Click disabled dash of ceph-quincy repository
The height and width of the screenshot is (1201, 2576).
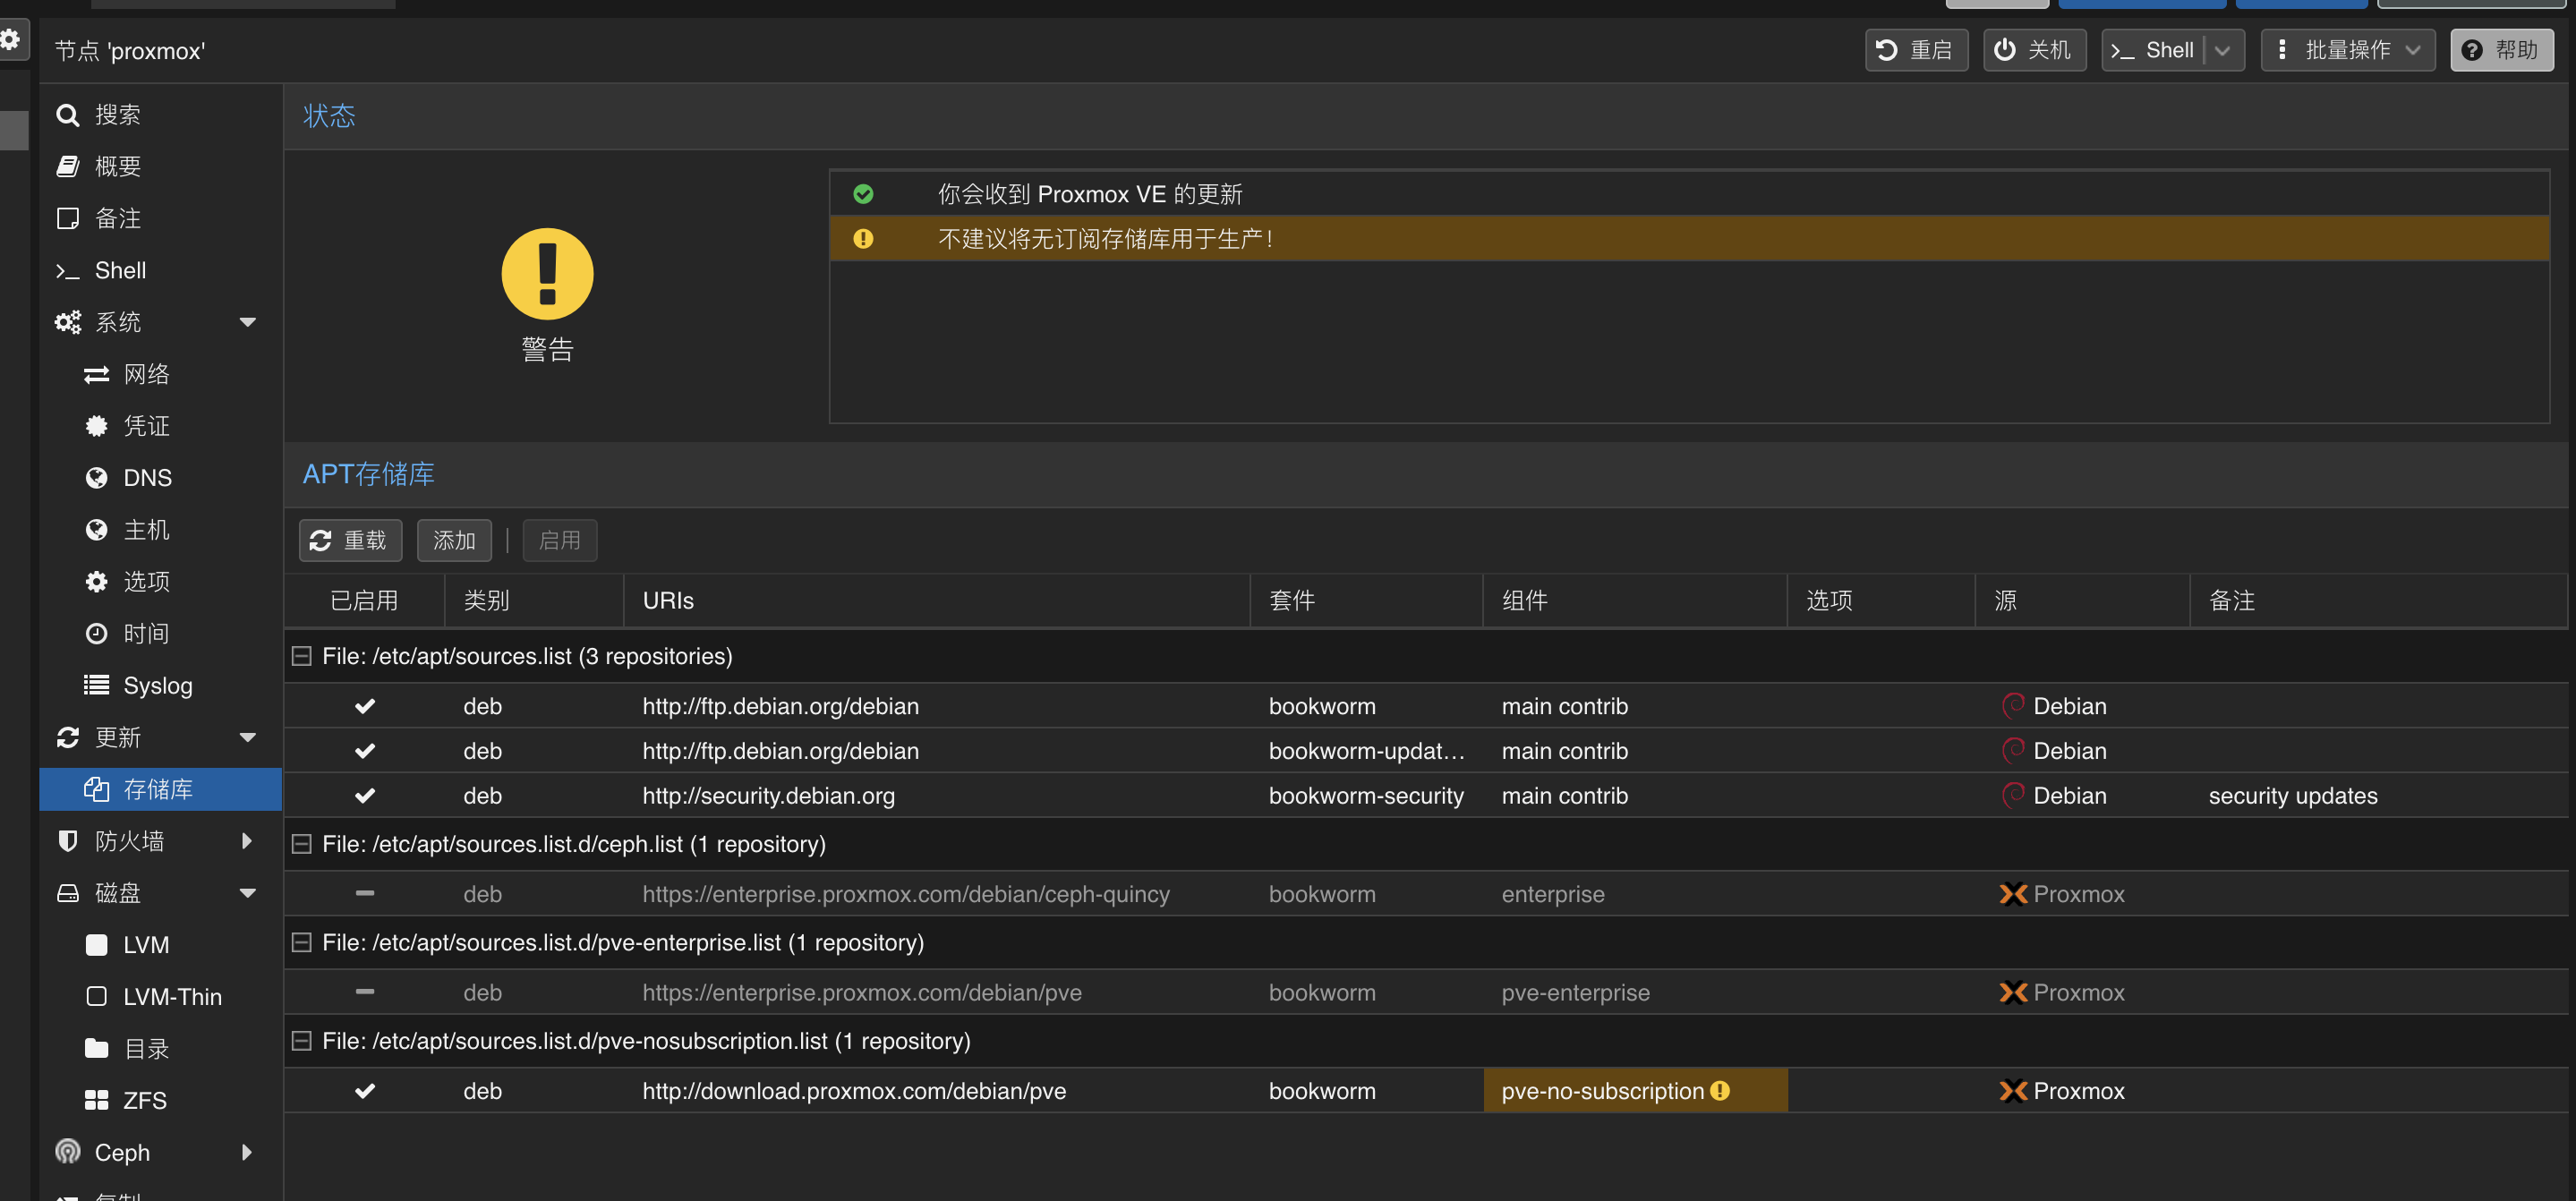365,894
